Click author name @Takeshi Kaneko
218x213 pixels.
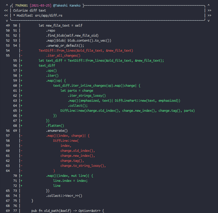pos(67,5)
